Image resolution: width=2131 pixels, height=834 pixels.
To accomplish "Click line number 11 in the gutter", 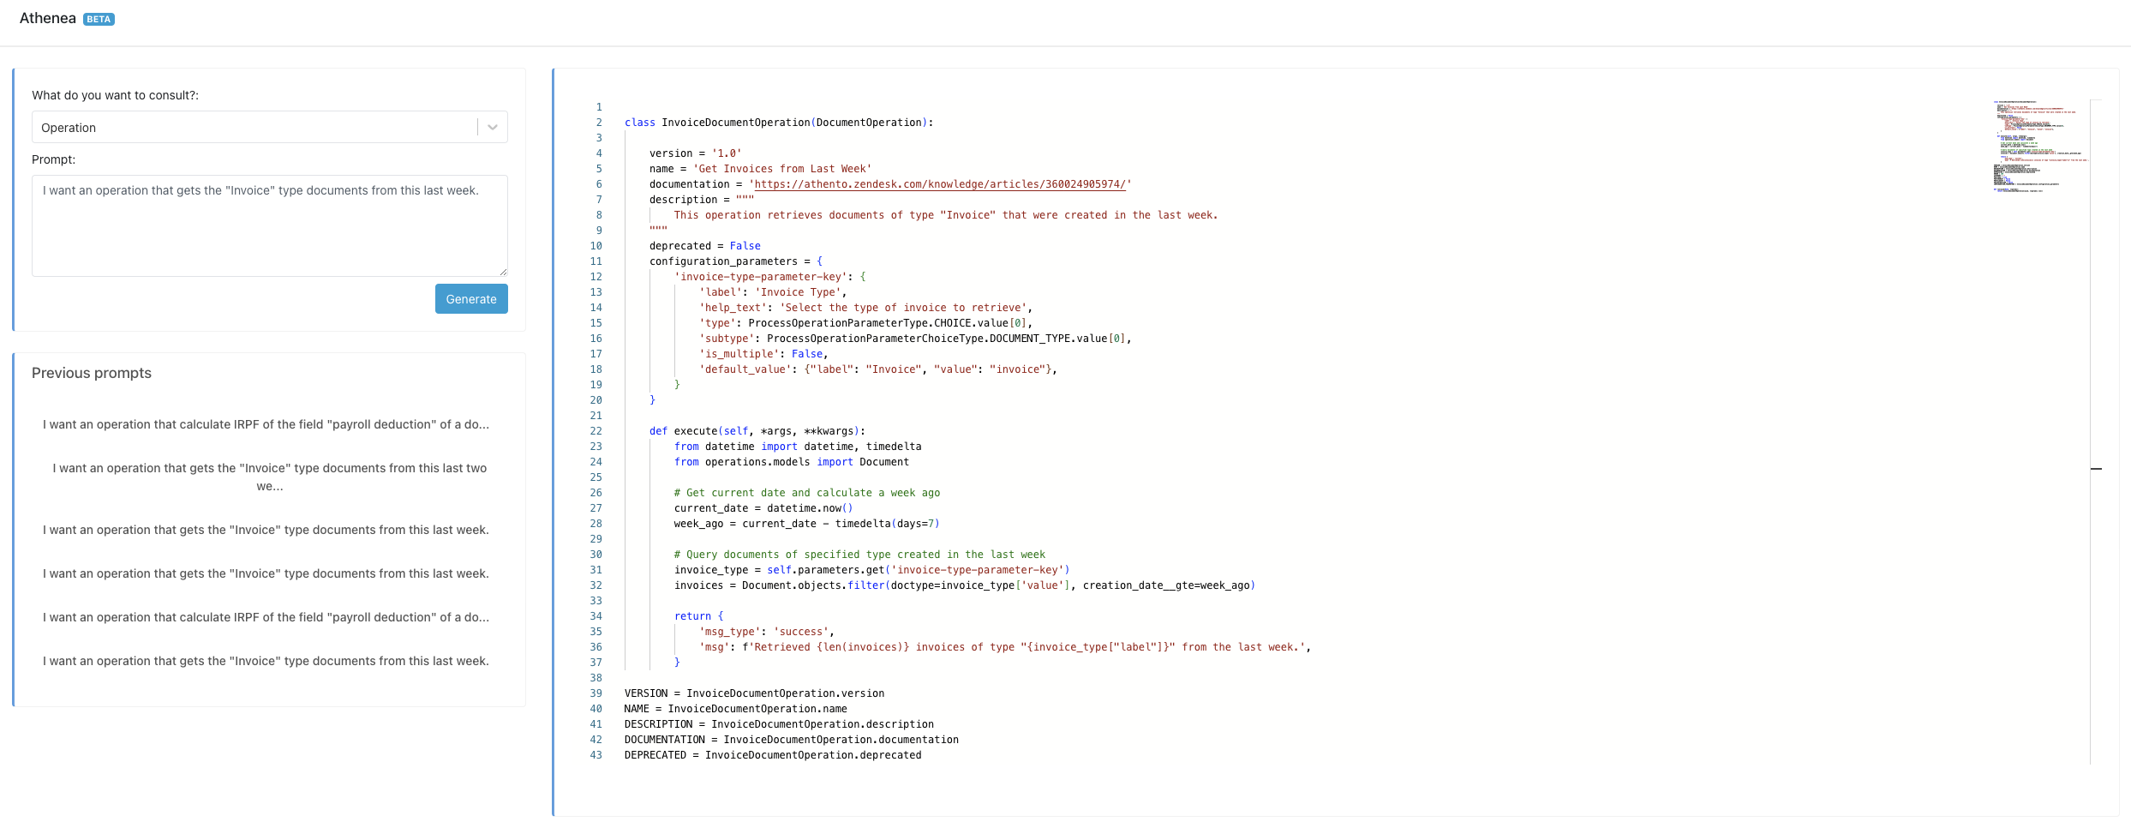I will tap(596, 261).
